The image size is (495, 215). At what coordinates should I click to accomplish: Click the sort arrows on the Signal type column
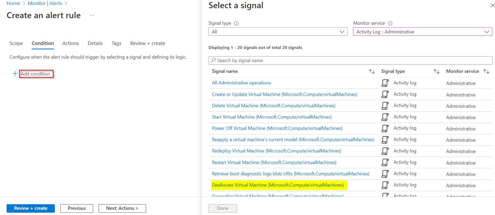[437, 71]
